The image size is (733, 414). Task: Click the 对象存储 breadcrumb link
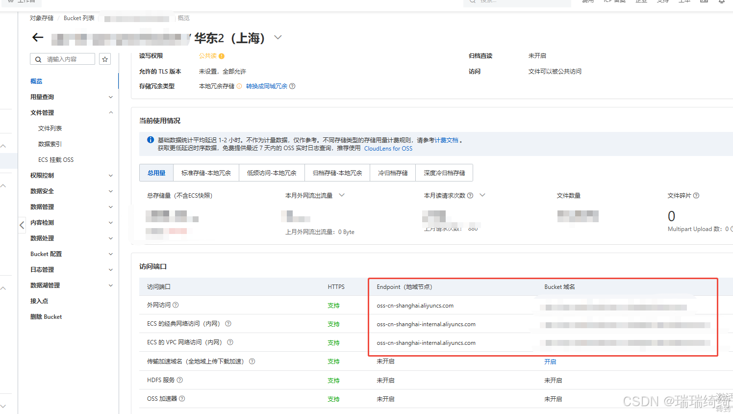(x=42, y=18)
